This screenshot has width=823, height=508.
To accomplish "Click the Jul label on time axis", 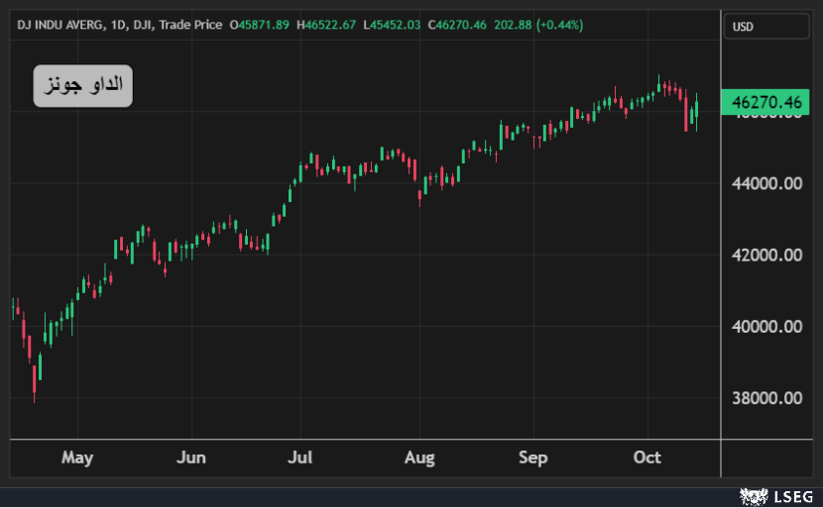I will tap(300, 457).
